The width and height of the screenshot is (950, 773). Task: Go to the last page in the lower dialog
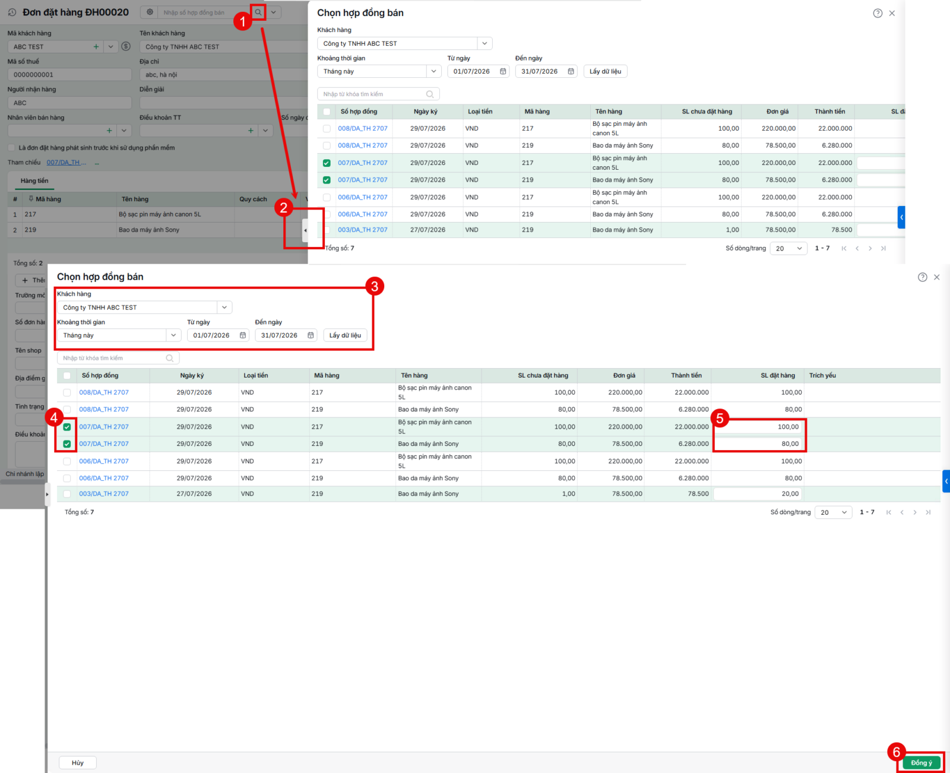[x=928, y=512]
